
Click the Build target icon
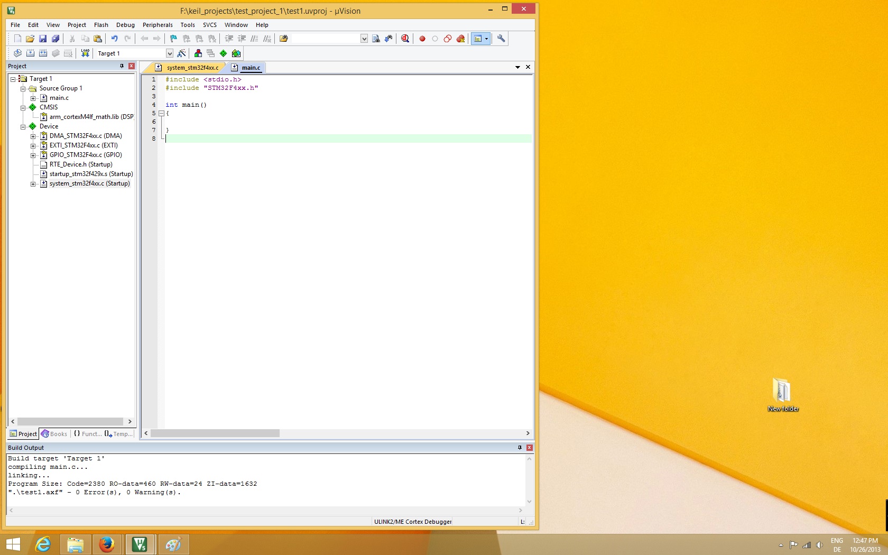point(30,53)
